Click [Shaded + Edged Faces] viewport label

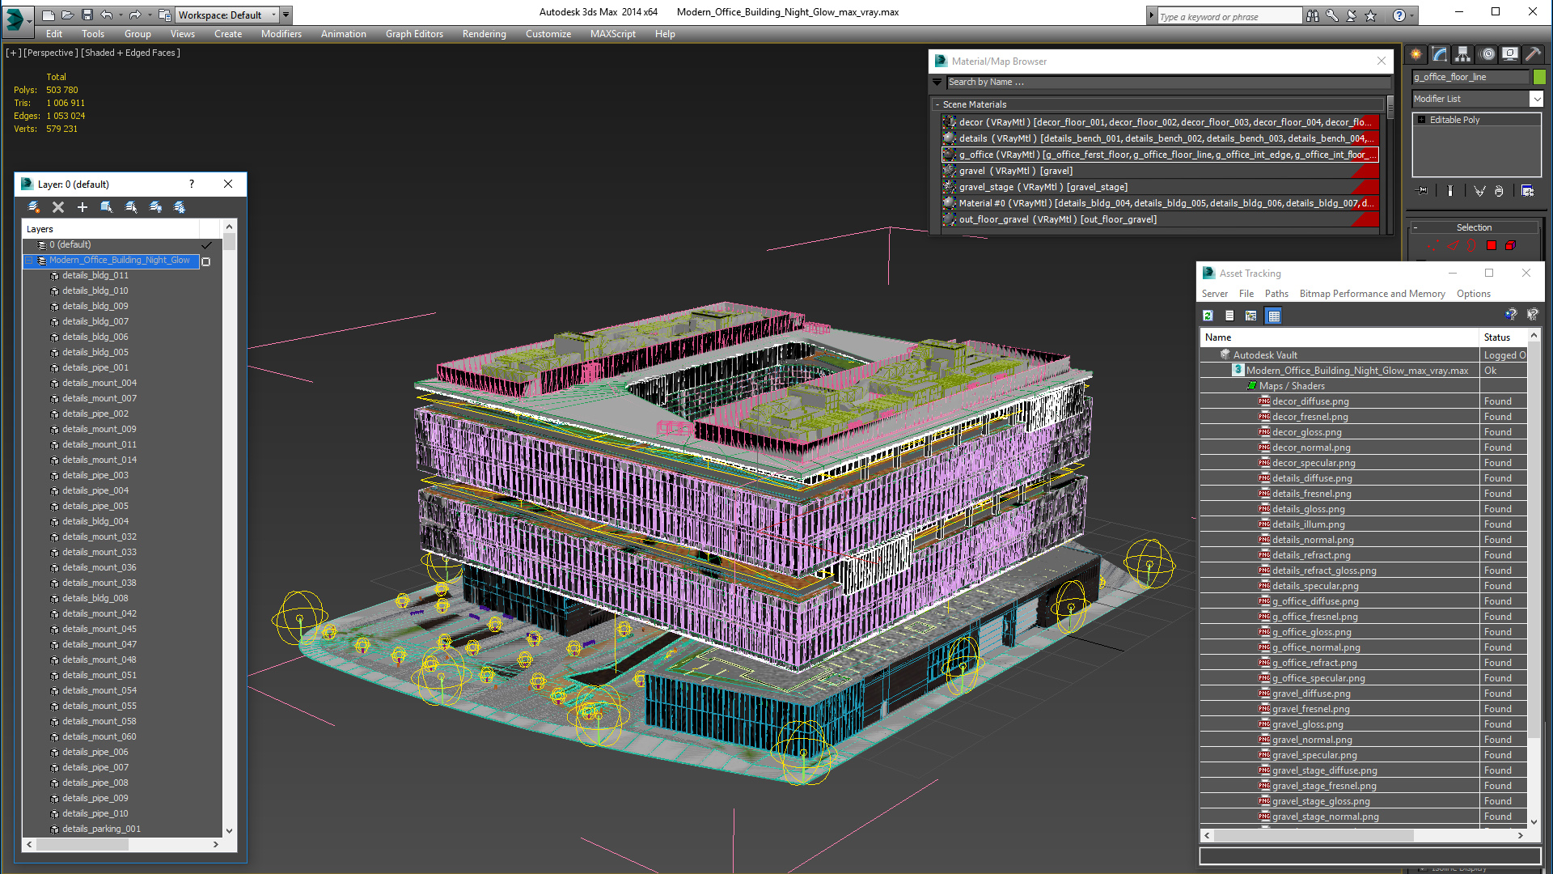[130, 53]
